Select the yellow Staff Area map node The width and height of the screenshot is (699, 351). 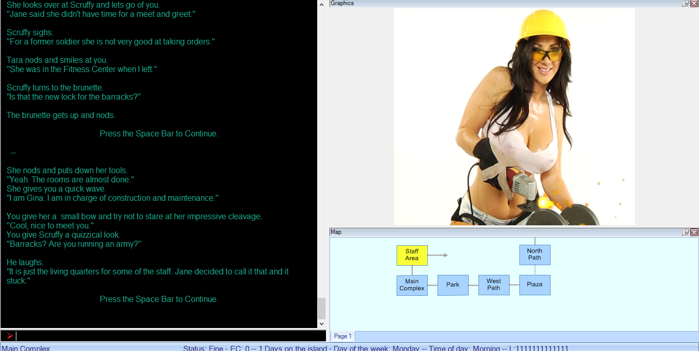coord(412,255)
